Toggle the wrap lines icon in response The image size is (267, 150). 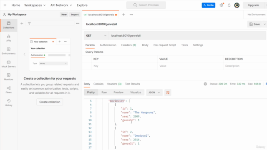168,92
